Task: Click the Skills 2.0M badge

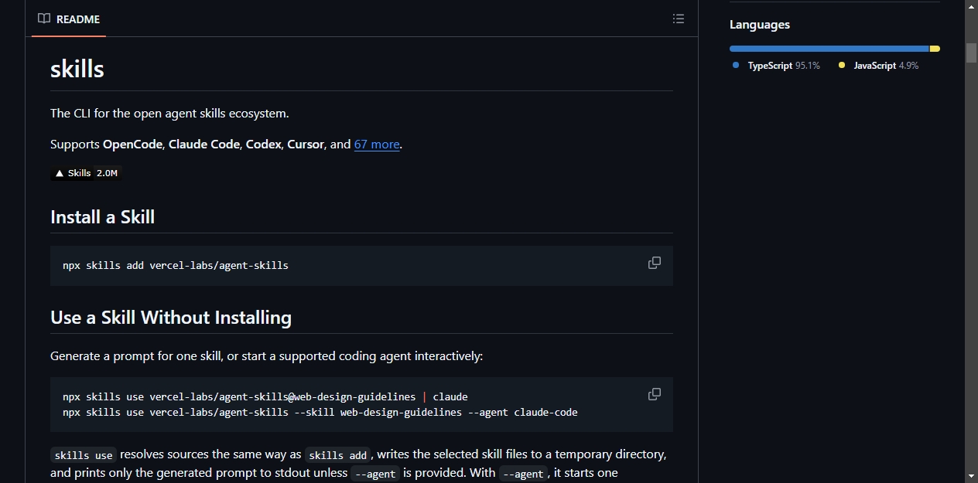Action: (x=86, y=173)
